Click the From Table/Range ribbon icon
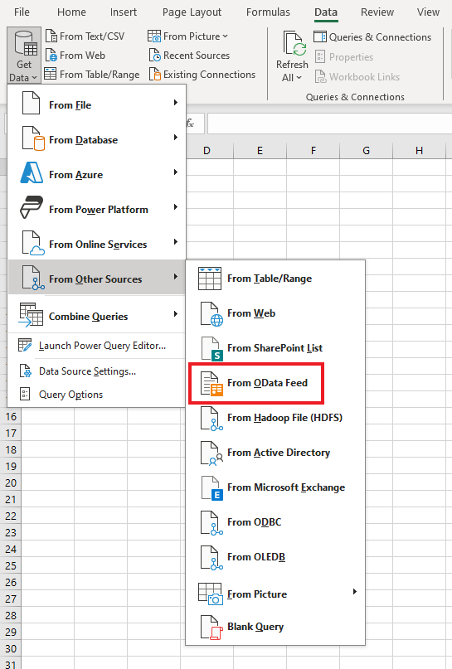Screen dimensions: 452x669 pos(51,75)
